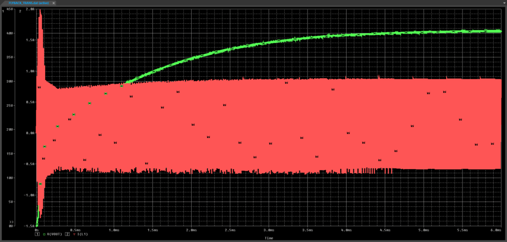Click the V(VOUT) trace name in legend
Viewport: 507px width, 242px height.
54,234
